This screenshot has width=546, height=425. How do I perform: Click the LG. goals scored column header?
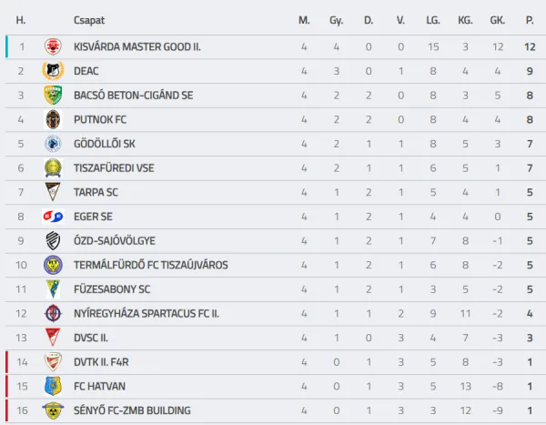[x=433, y=20]
